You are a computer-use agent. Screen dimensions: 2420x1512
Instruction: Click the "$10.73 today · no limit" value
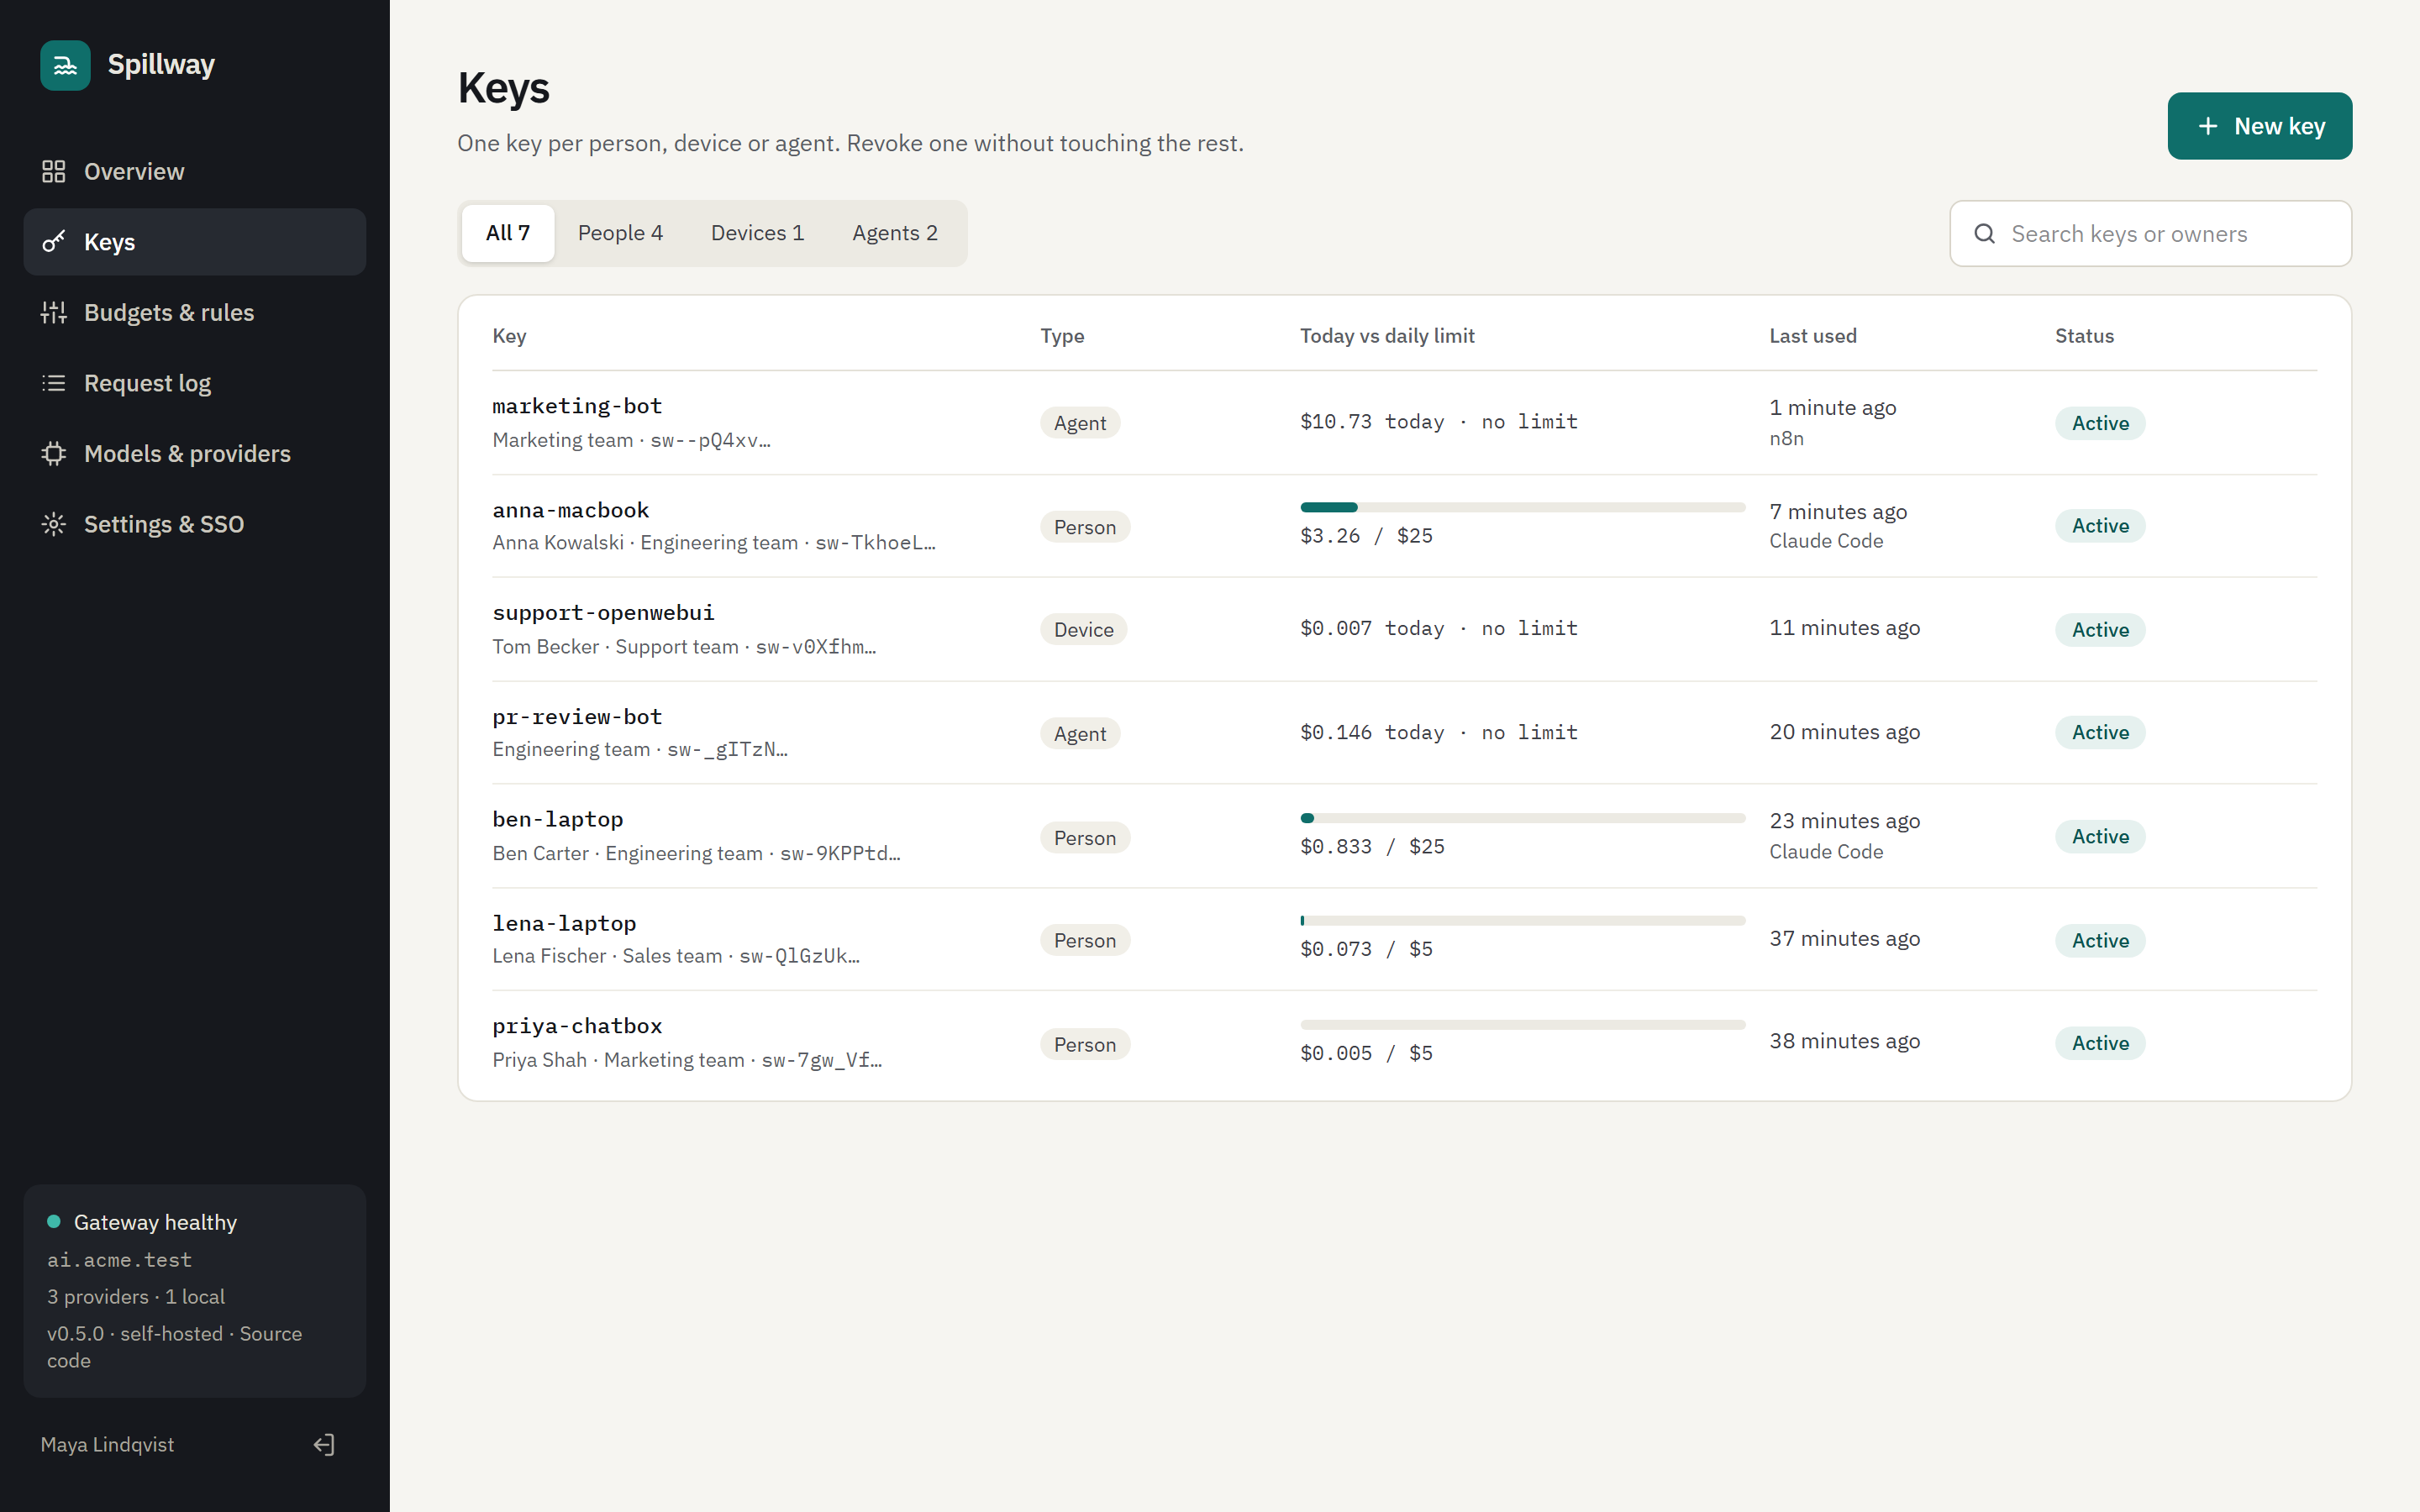click(1439, 422)
